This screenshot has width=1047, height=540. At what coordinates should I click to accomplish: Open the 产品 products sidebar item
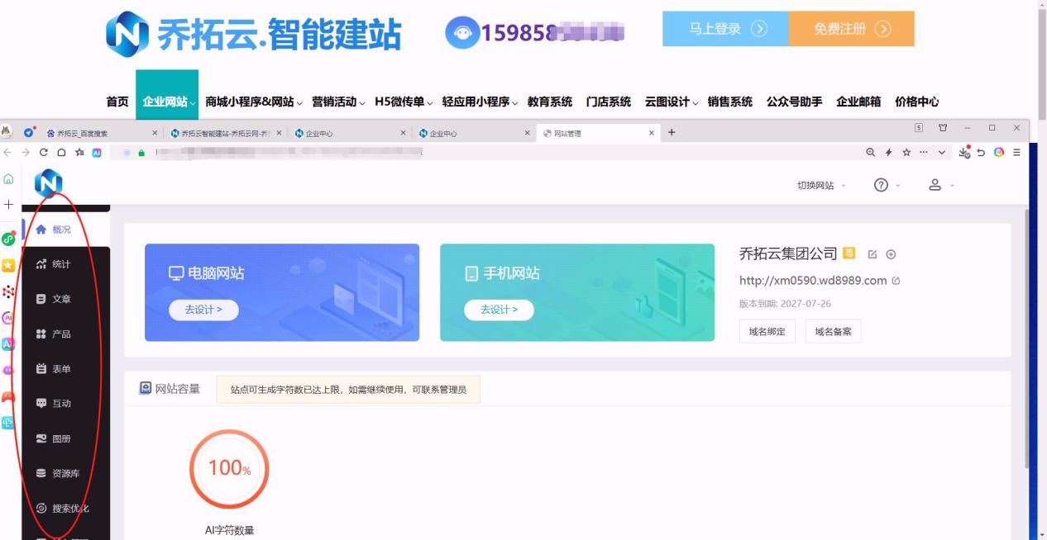(x=66, y=334)
